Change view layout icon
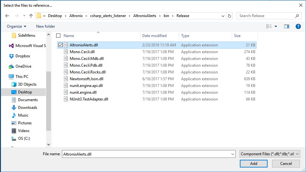 tap(269, 26)
